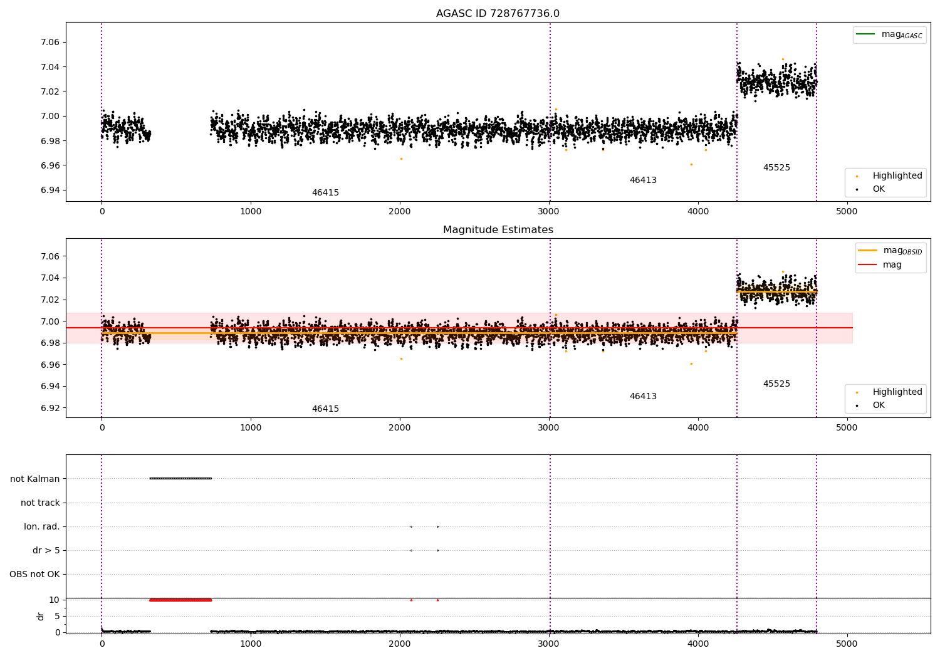The image size is (940, 658).
Task: Click the dr > 5 dot near x 2075
Action: pos(411,550)
